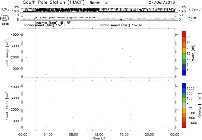Click the power colorbar value '4'

point(187,70)
